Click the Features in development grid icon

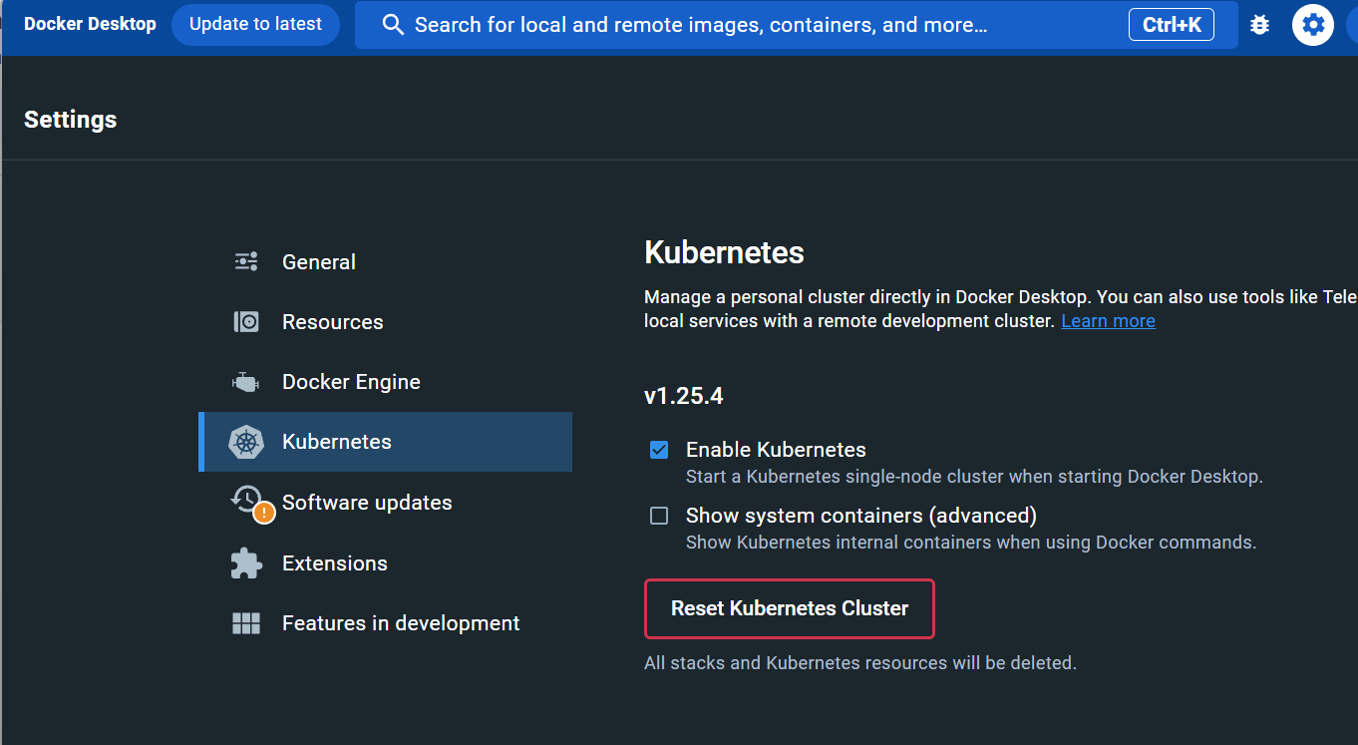click(246, 623)
